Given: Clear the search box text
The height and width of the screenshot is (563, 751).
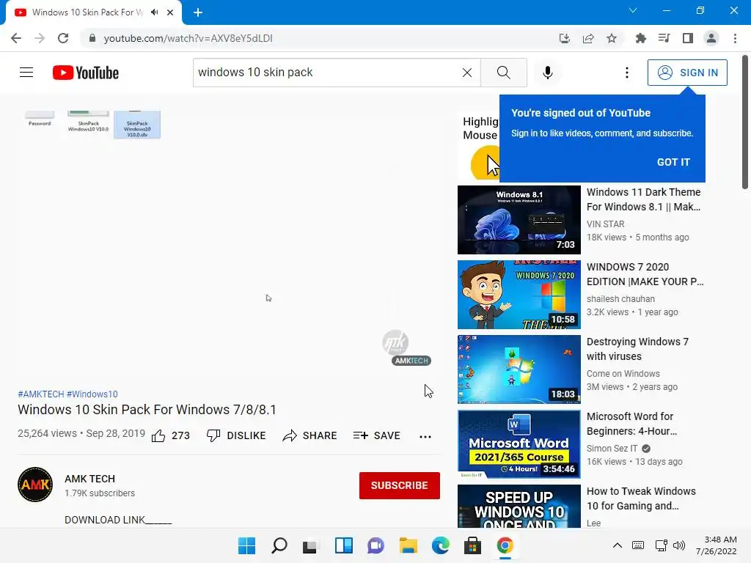Looking at the screenshot, I should (467, 73).
